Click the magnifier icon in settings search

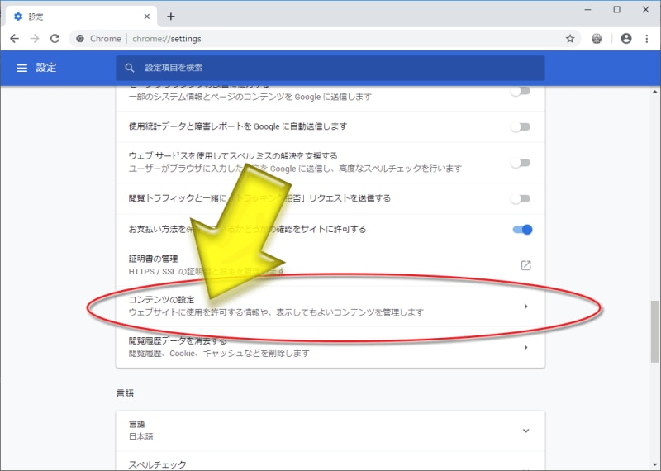click(x=130, y=68)
